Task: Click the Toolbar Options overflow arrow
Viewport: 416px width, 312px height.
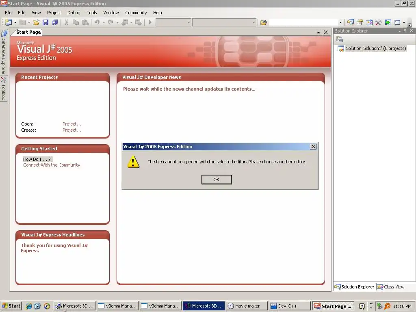Action: [409, 25]
